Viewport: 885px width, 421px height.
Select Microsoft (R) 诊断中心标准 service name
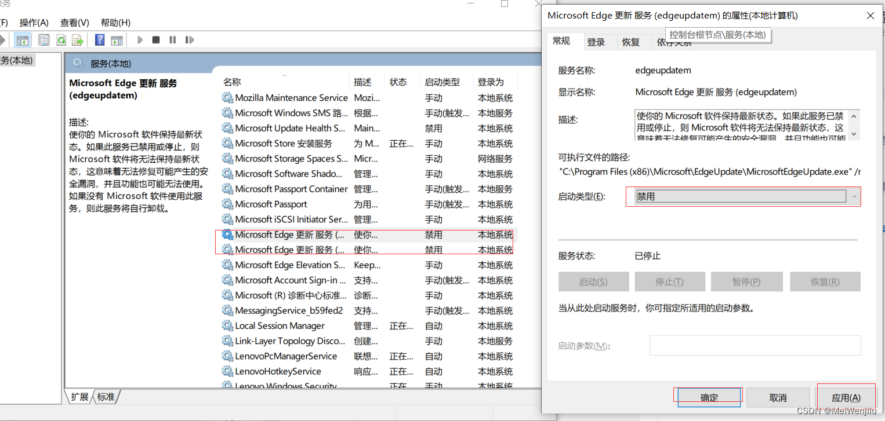pyautogui.click(x=292, y=295)
